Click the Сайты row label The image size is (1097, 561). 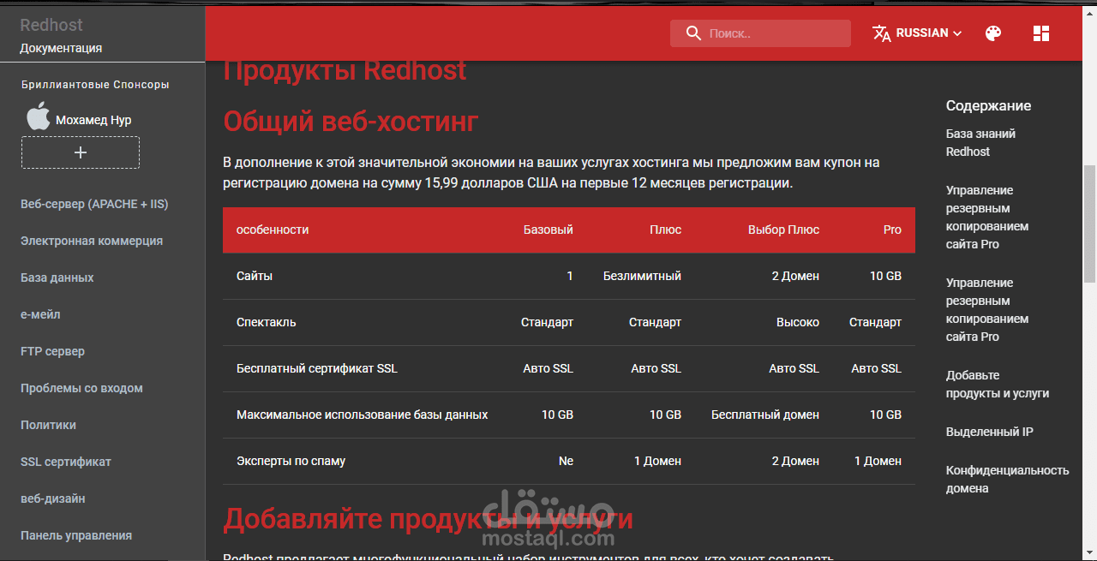[x=255, y=276]
